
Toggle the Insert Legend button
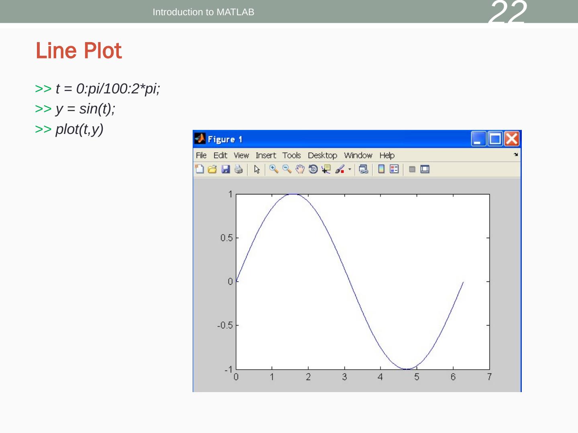[x=394, y=169]
